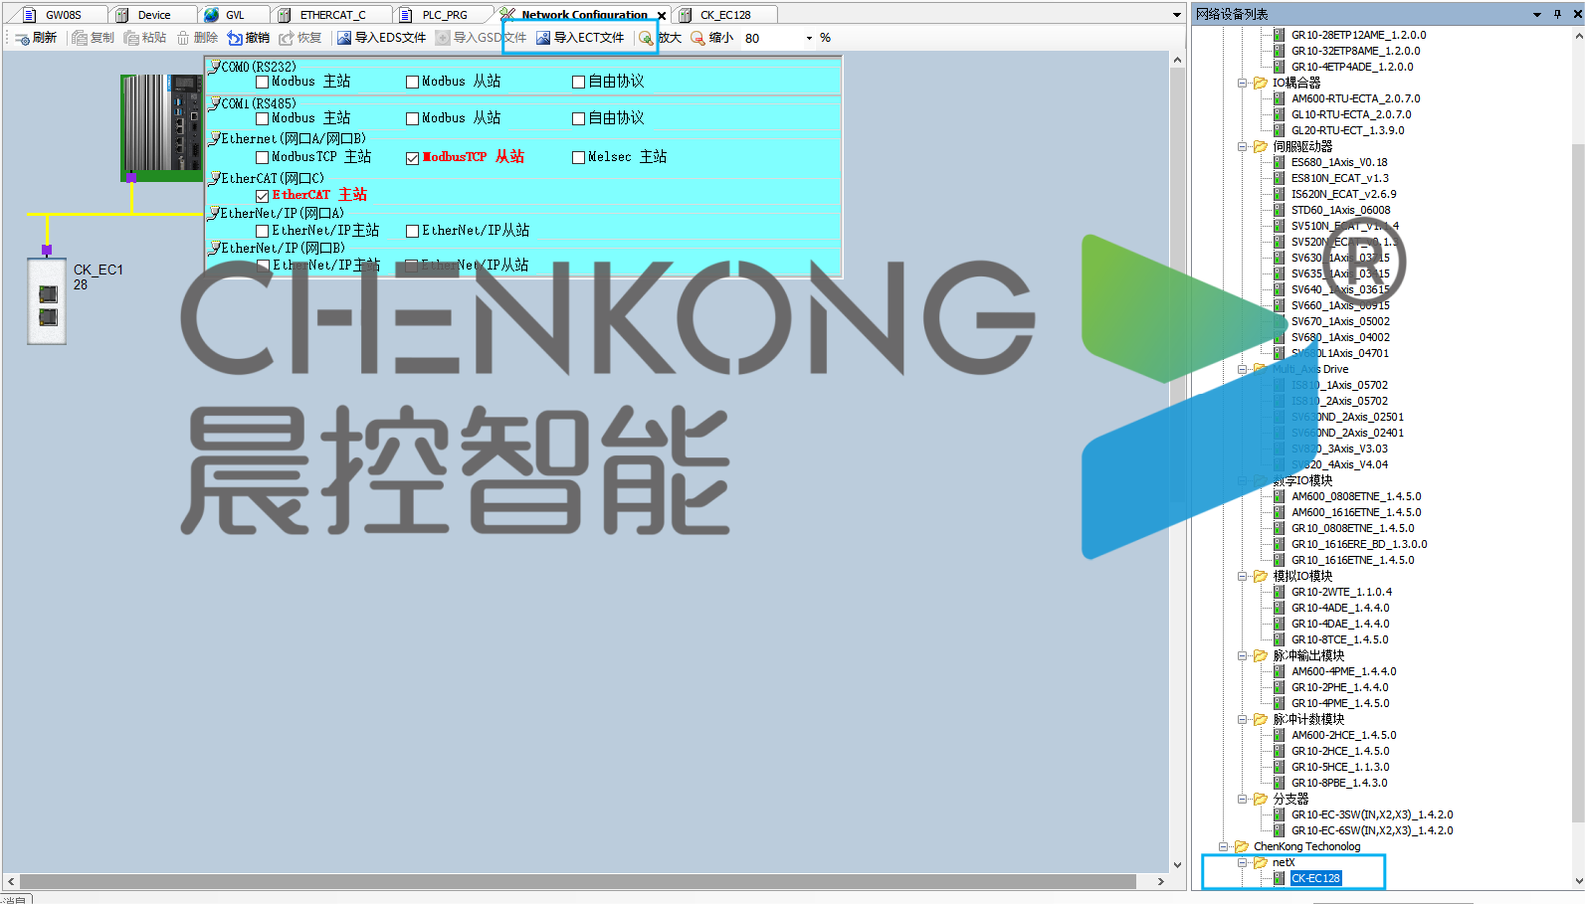Click canvas vertical scrollbar down arrow
Screen dimensions: 1585x904
[1177, 865]
